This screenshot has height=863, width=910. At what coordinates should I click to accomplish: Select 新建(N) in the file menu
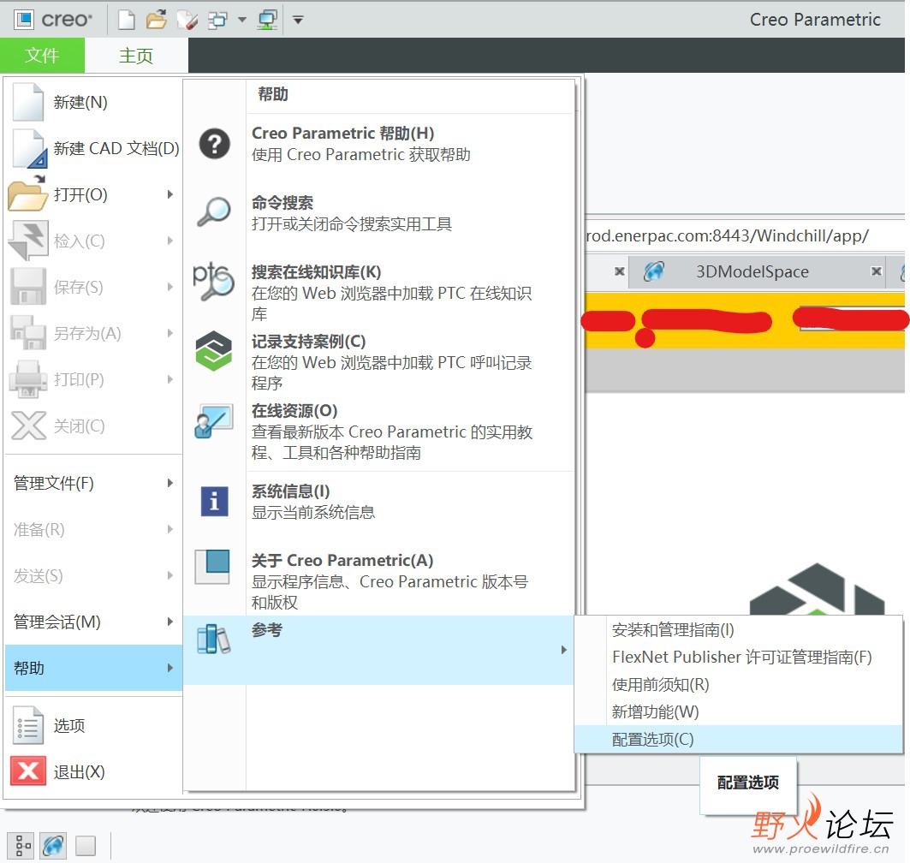(x=93, y=102)
